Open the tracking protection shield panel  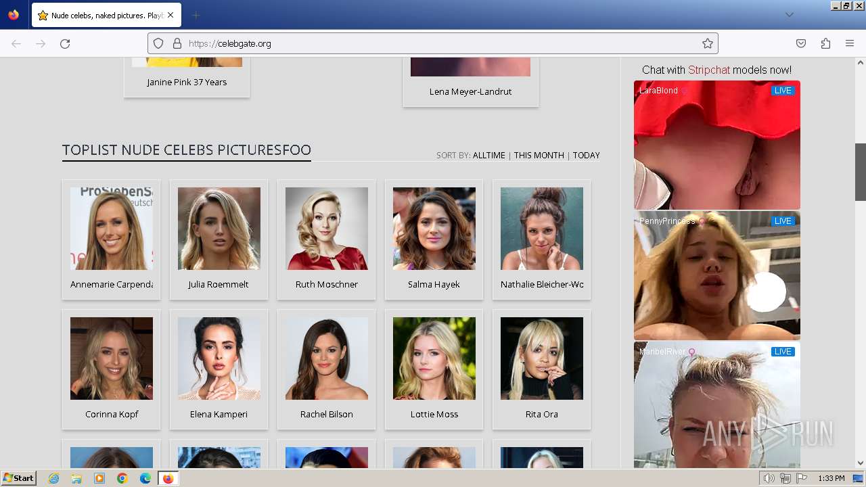158,43
